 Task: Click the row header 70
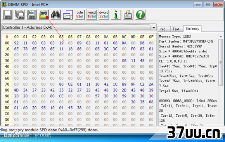pos(7,84)
